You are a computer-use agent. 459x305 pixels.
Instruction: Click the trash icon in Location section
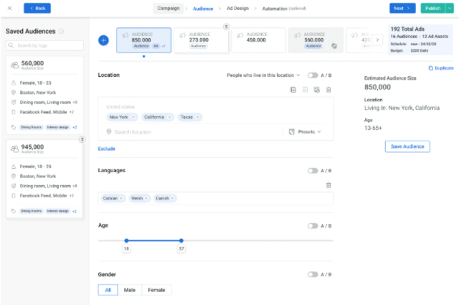[x=328, y=90]
